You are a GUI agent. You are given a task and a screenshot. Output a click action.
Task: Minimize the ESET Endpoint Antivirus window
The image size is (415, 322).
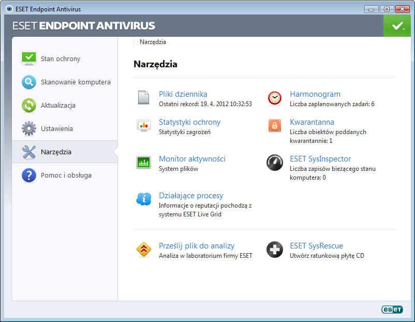click(371, 9)
